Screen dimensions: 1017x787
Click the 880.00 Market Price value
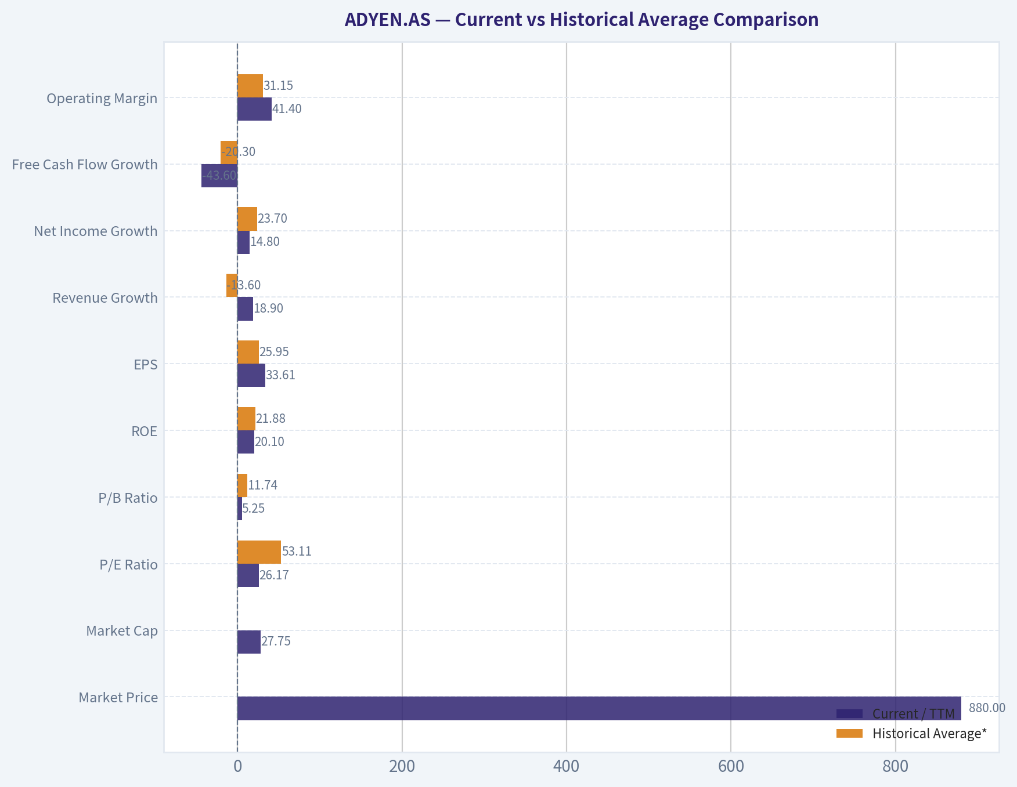coord(987,708)
